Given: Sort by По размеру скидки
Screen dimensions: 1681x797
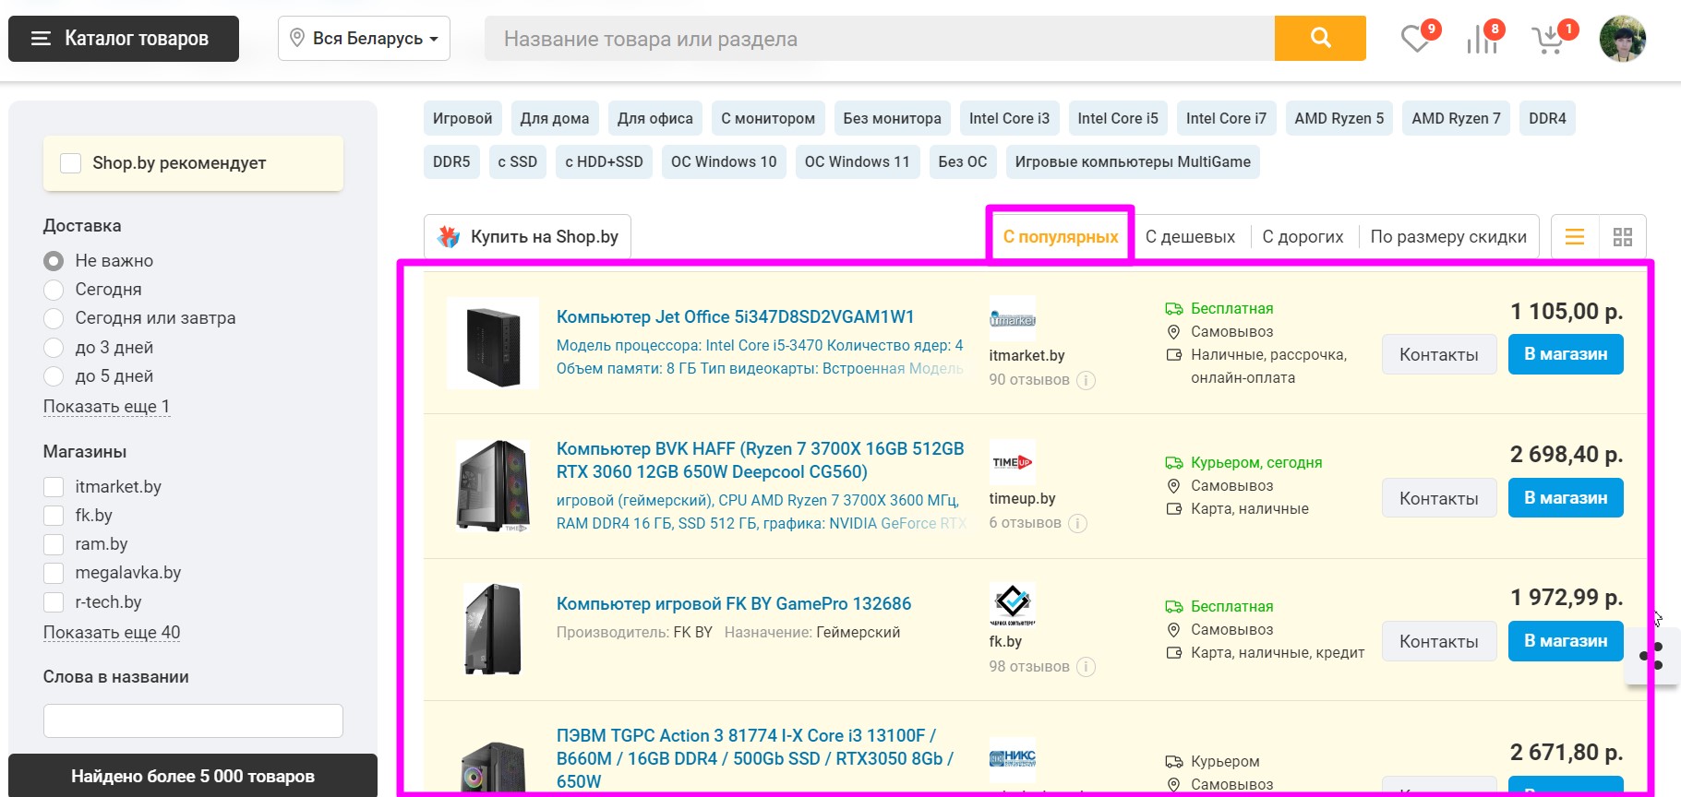Looking at the screenshot, I should click(1448, 237).
